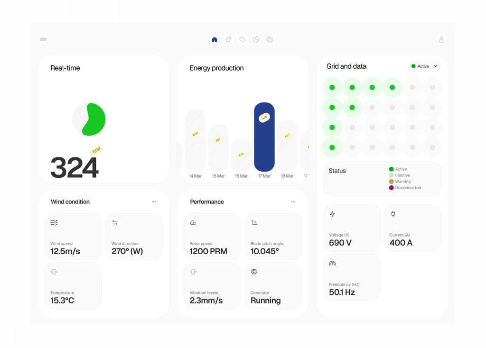Open the user profile avatar
The height and width of the screenshot is (348, 486).
coord(441,40)
